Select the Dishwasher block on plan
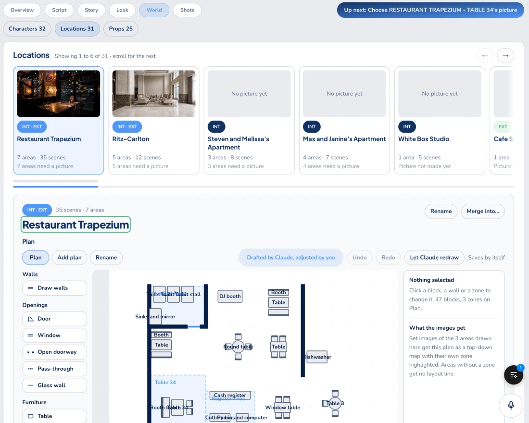529x423 pixels. pyautogui.click(x=317, y=357)
